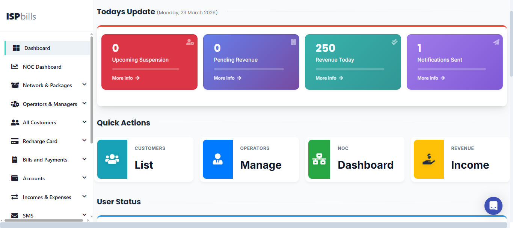The width and height of the screenshot is (513, 228).
Task: Select the Dashboard icon in the sidebar
Action: click(x=16, y=48)
